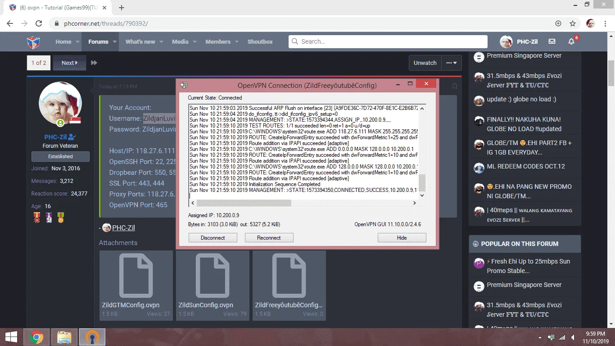Click the 1 of 2 page indicator
The width and height of the screenshot is (615, 346).
point(39,63)
